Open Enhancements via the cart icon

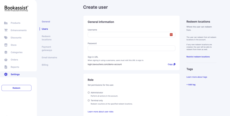6,30
